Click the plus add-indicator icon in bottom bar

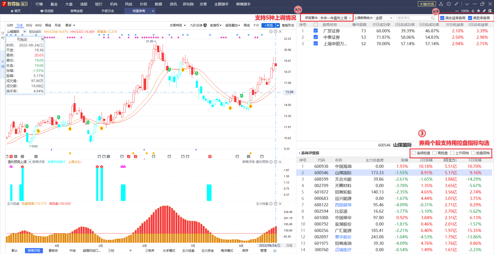coord(130,250)
